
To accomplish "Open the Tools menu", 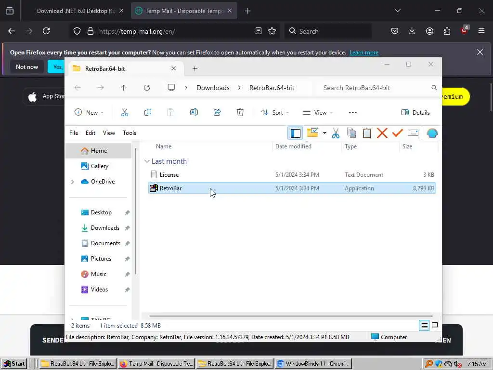I will (x=130, y=133).
